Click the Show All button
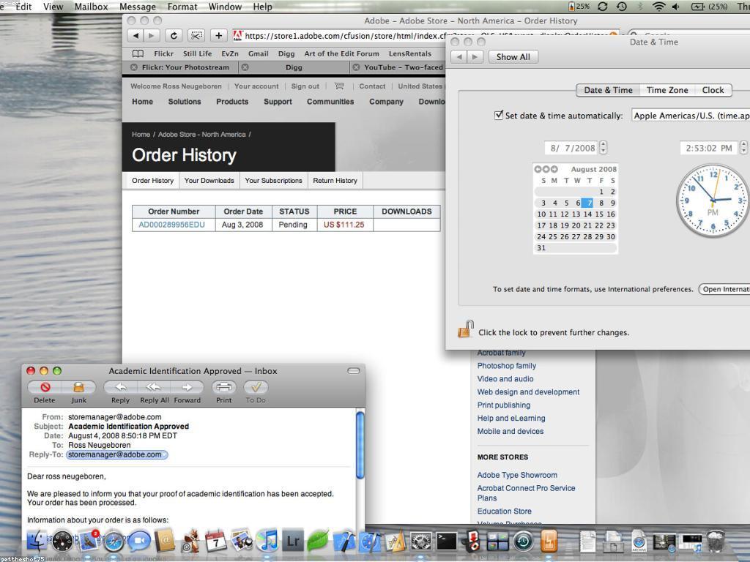 513,57
